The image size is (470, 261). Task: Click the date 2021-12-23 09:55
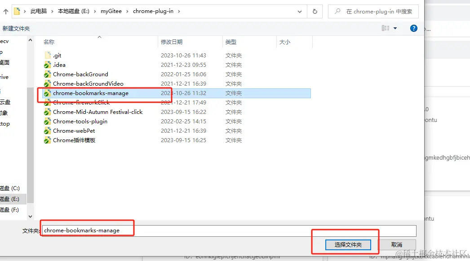point(183,65)
